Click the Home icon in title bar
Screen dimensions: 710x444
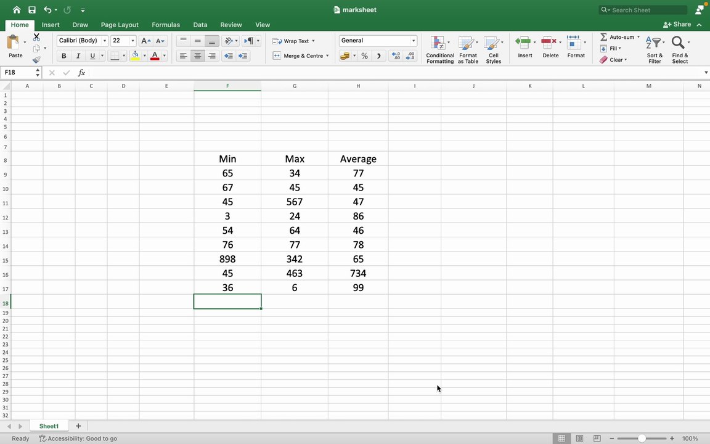[17, 9]
